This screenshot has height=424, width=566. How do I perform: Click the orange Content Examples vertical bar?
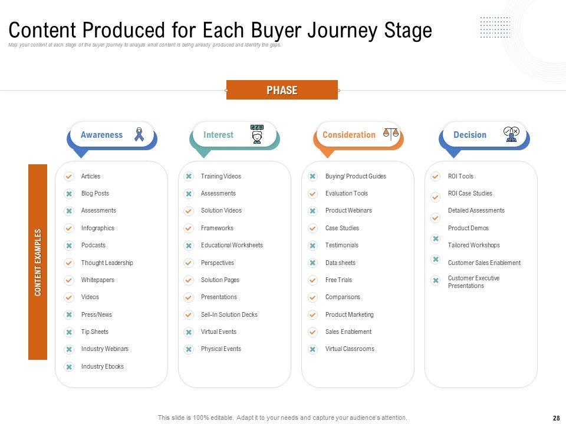(x=38, y=261)
